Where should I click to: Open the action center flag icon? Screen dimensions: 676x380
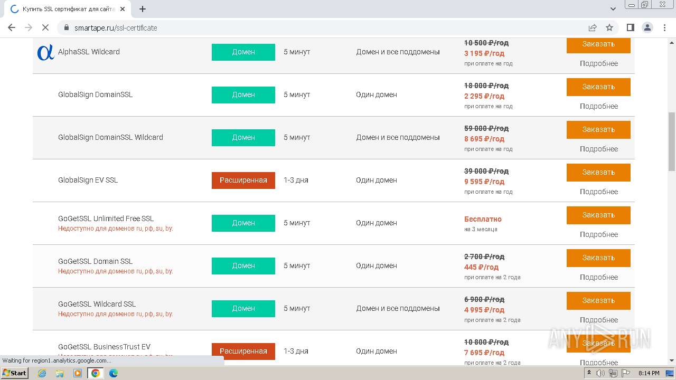625,373
